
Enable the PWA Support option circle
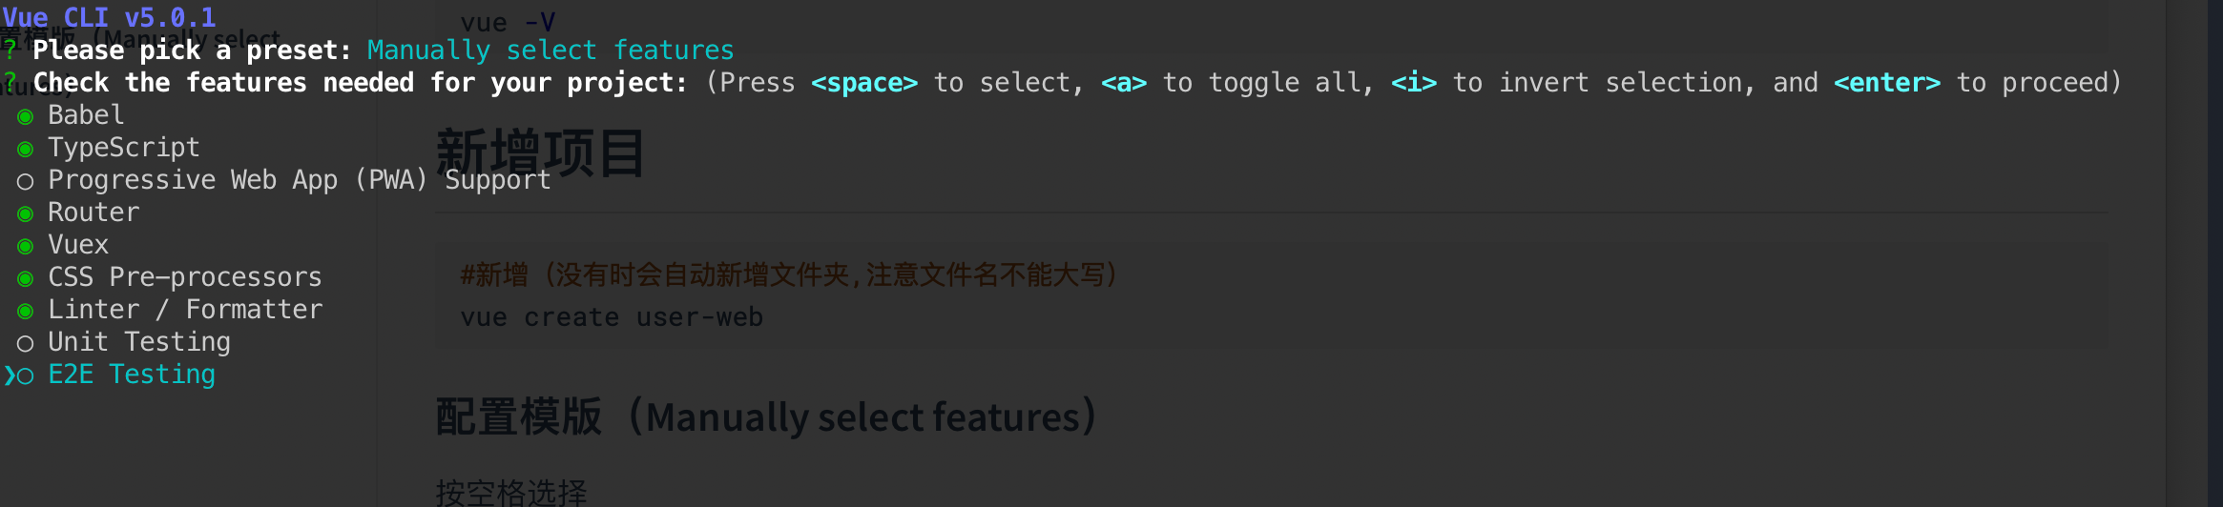[26, 181]
